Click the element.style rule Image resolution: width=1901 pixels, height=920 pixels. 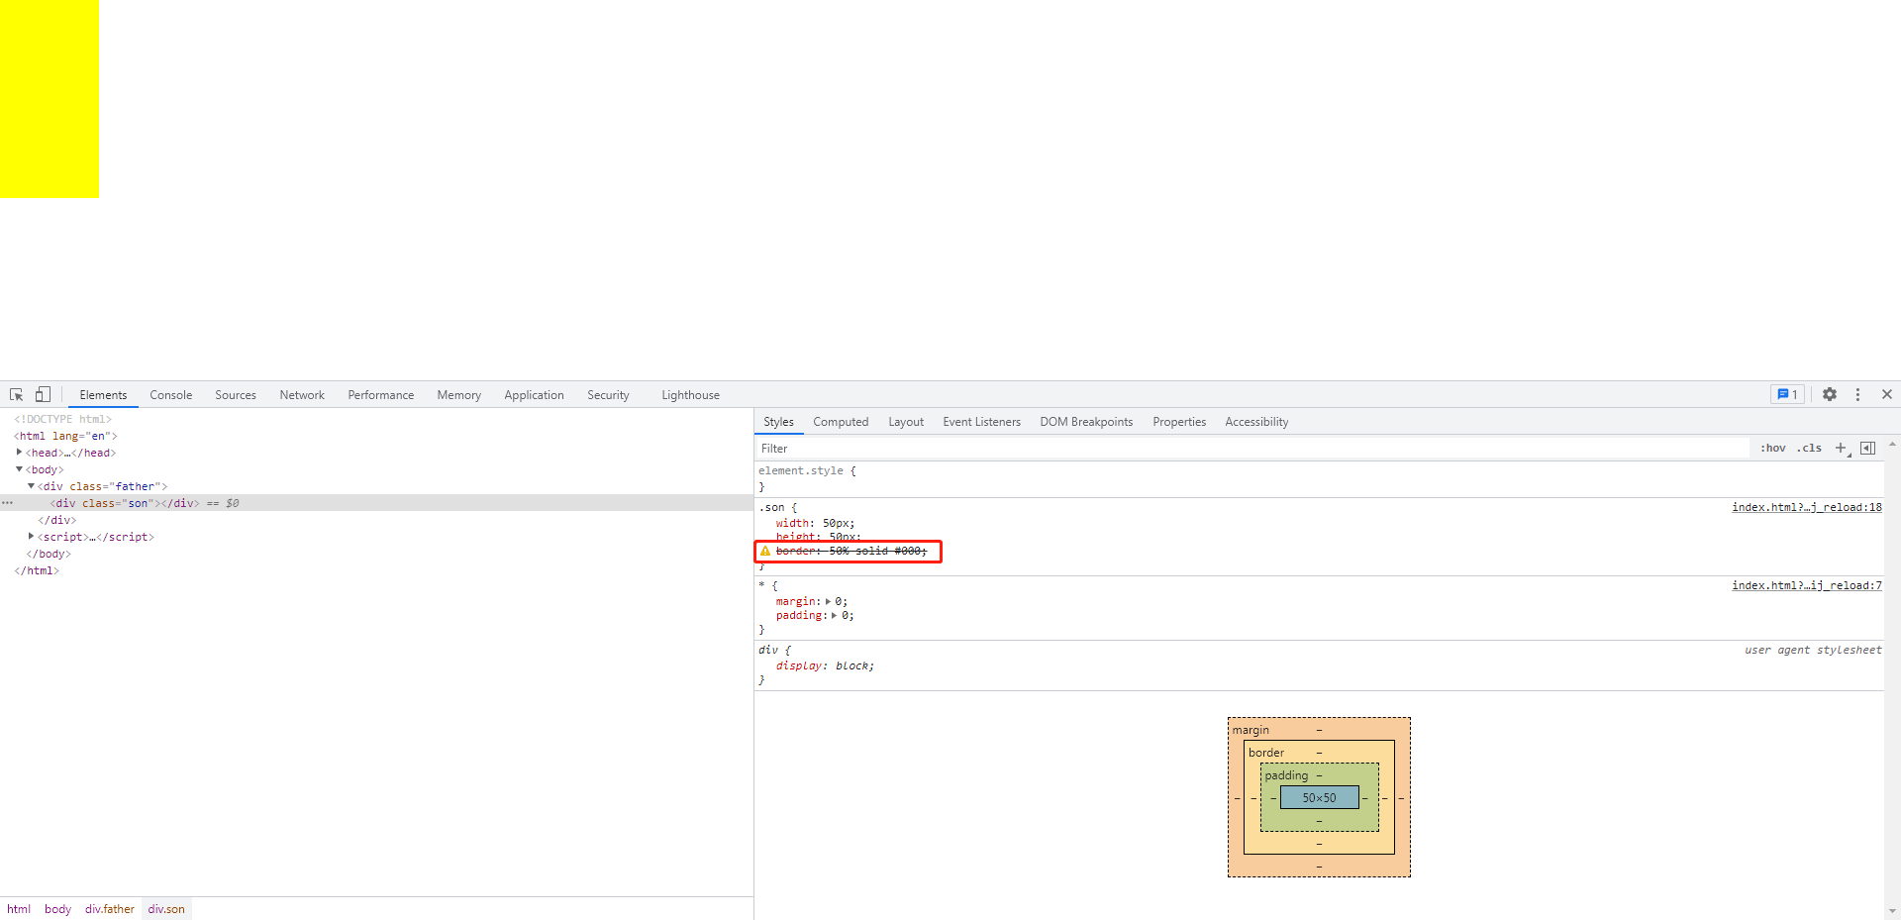(x=801, y=471)
